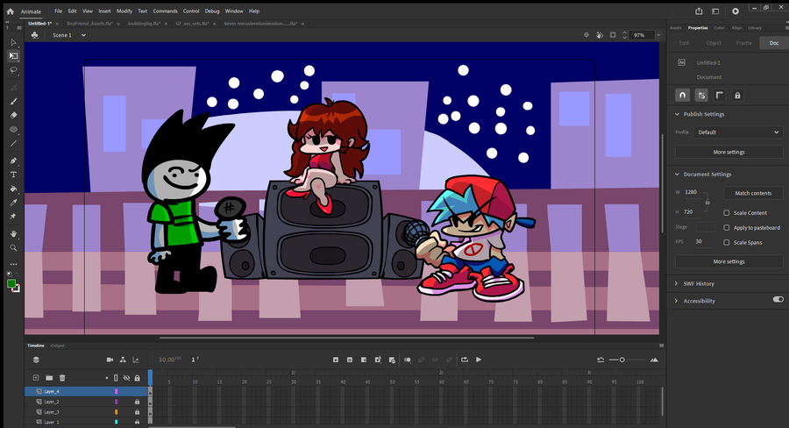Click the Test Movie play button at top
Image resolution: width=789 pixels, height=428 pixels.
[736, 11]
